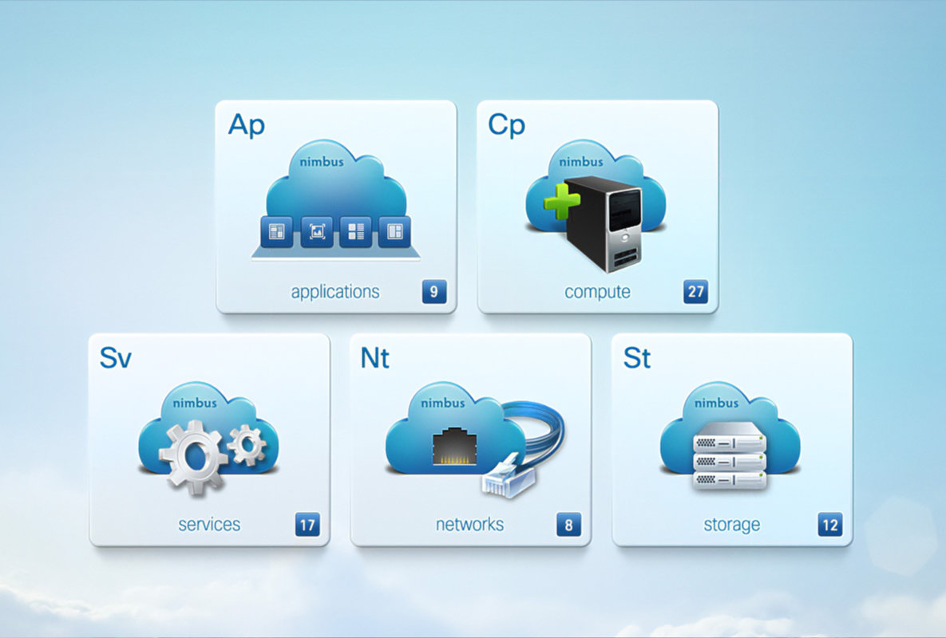Click the green plus on compute icon

[561, 202]
